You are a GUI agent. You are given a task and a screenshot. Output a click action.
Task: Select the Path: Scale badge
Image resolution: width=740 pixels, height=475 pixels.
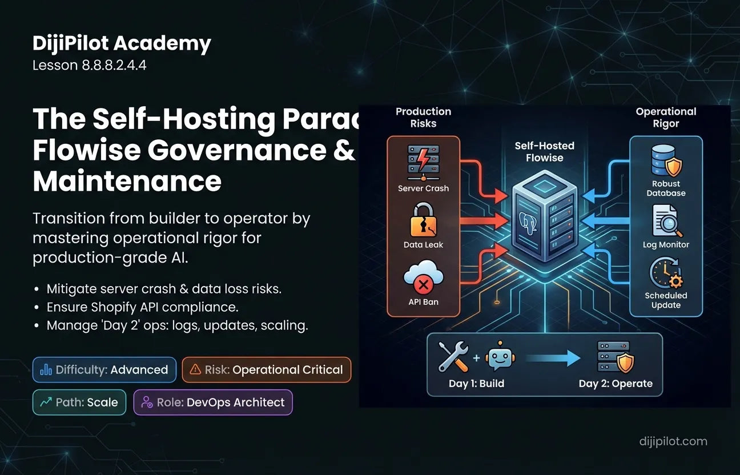(79, 402)
